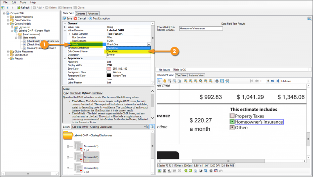
Task: Select the arrow pointer tool in document viewer
Action: 159,81
